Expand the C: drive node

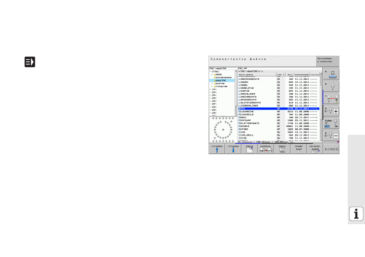(x=210, y=89)
